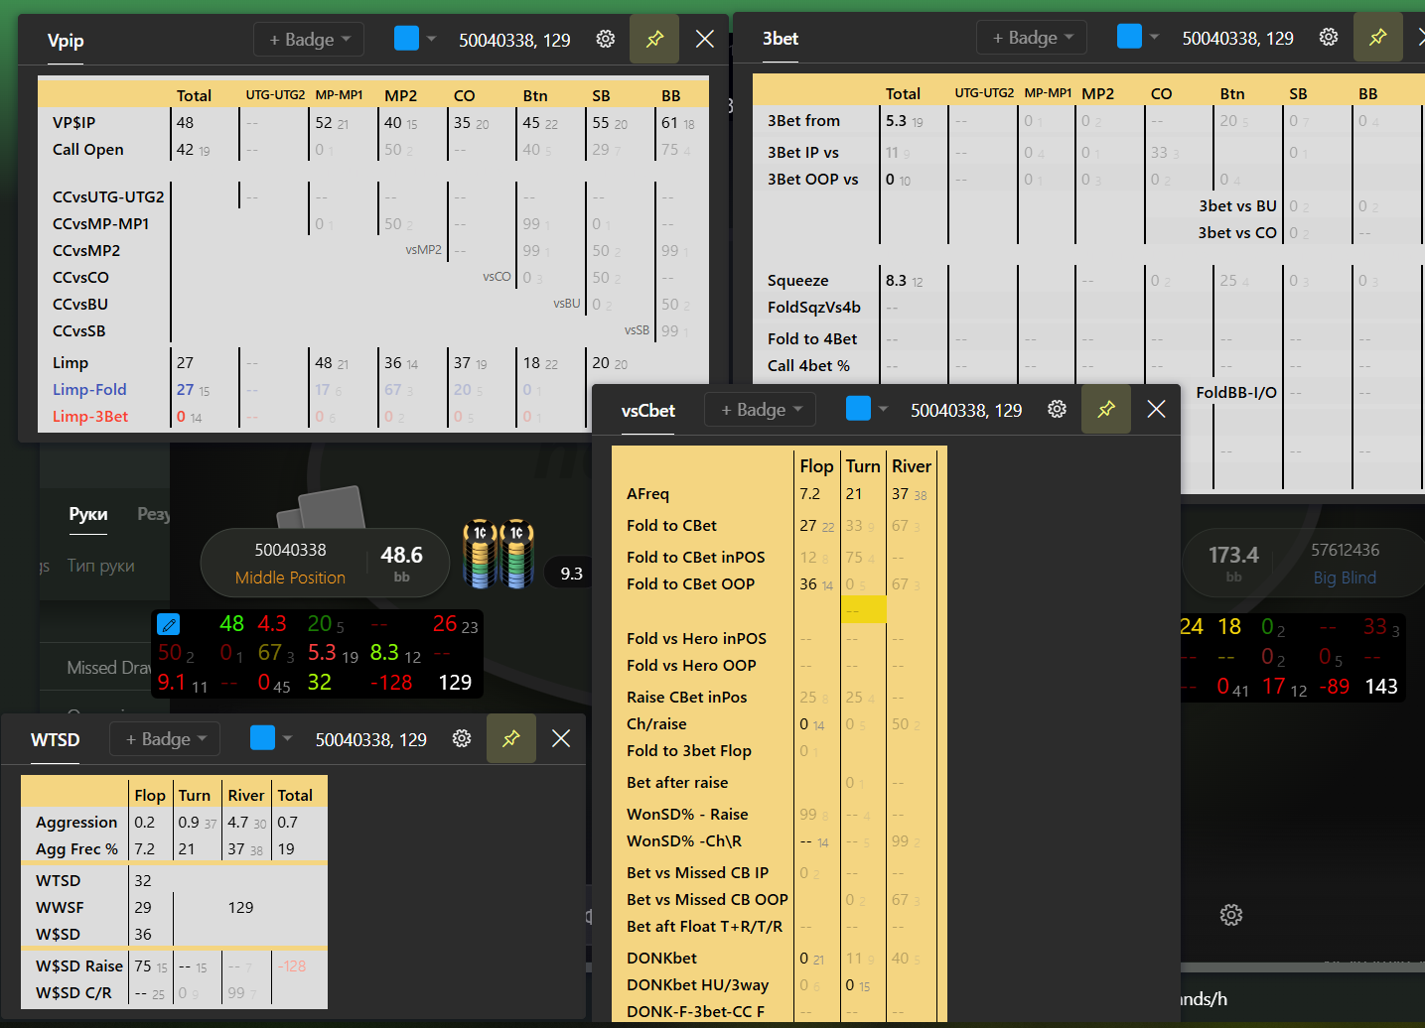Click blue color swatch in vsCbet popup
This screenshot has width=1425, height=1028.
point(858,408)
